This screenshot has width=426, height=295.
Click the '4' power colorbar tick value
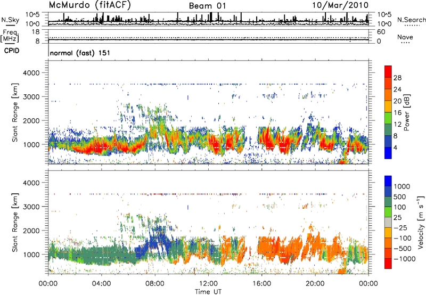(395, 147)
